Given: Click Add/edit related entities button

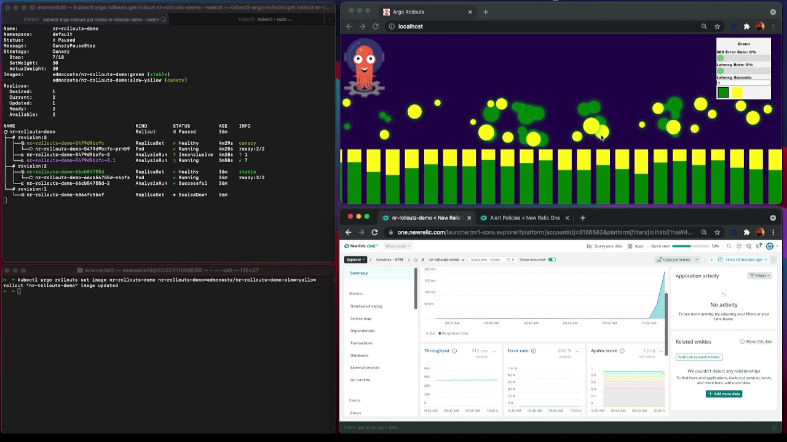Looking at the screenshot, I should tap(699, 357).
